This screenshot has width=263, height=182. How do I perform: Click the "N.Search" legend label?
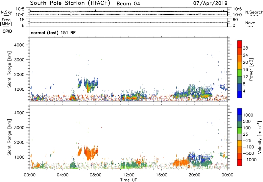(254, 12)
